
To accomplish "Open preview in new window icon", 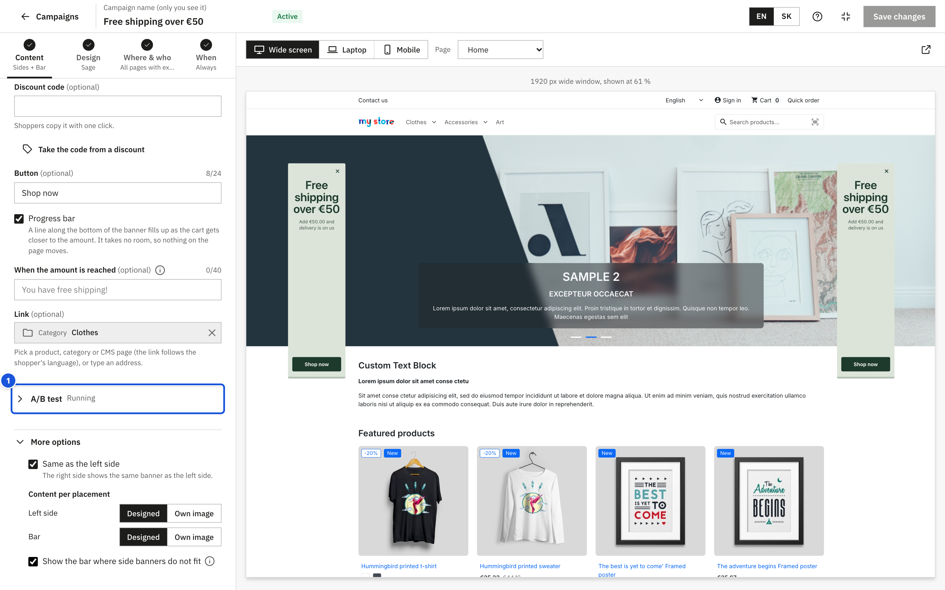I will coord(926,50).
